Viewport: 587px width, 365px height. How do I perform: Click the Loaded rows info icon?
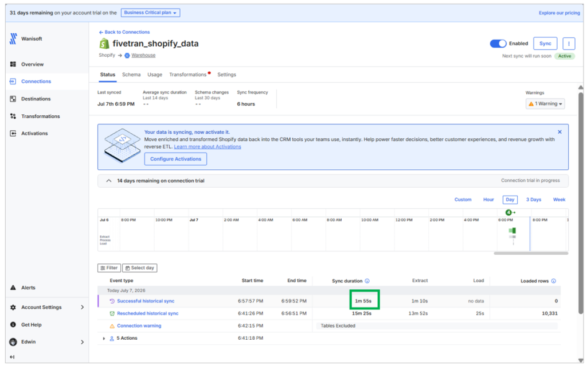point(554,281)
